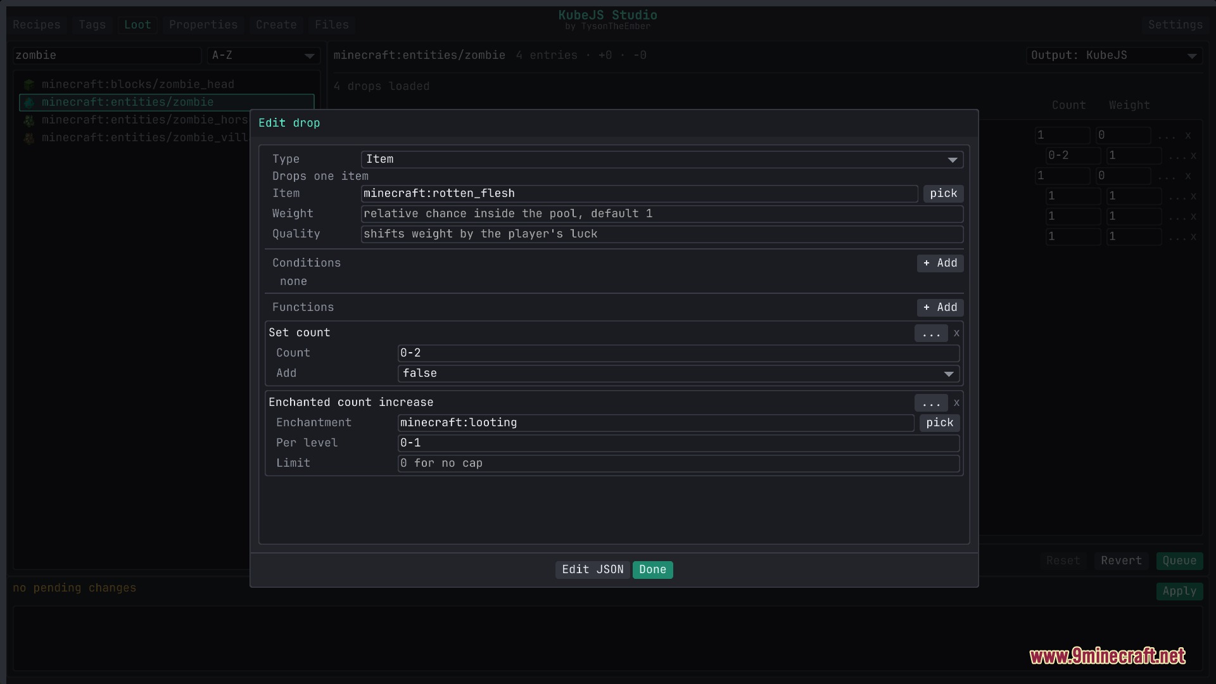Click the Conditions section label
1216x684 pixels.
pos(307,263)
